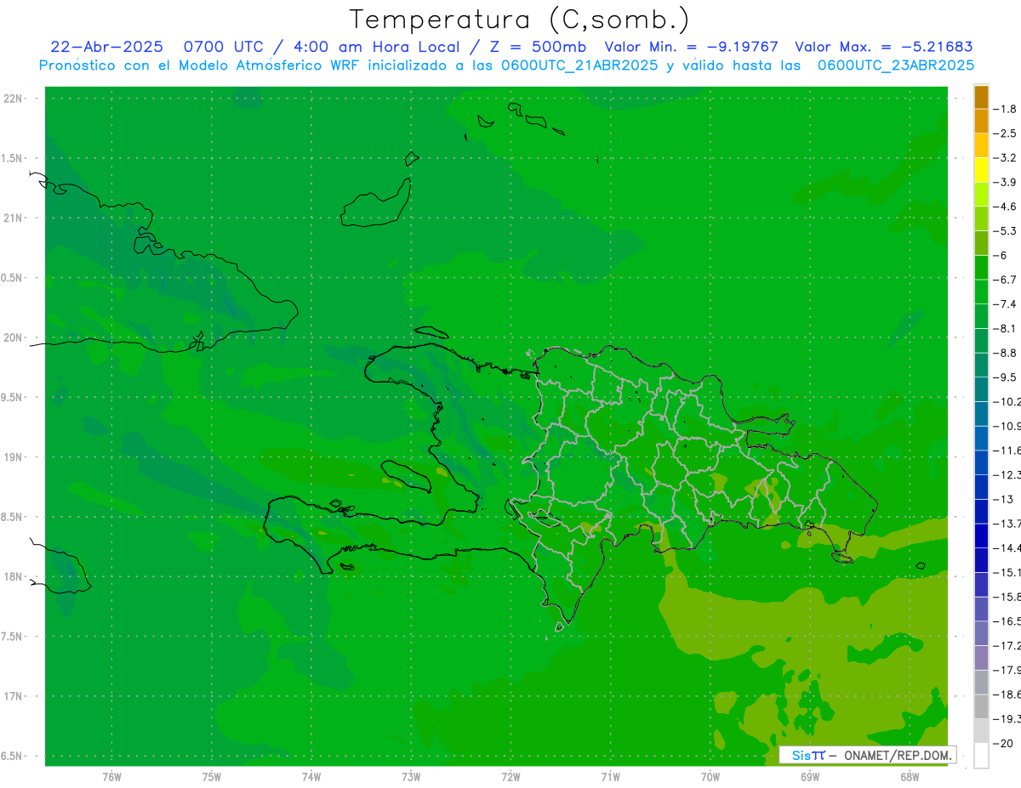Select the 'Valor Min. = -9.19767' reading
1021x788 pixels.
tap(691, 47)
